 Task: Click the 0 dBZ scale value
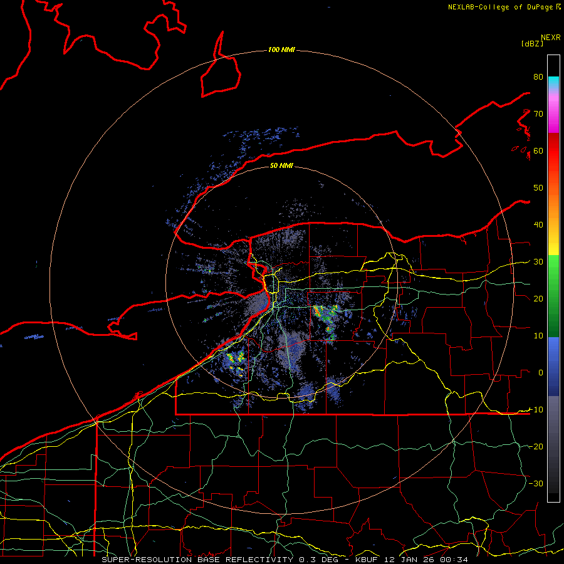tap(541, 373)
